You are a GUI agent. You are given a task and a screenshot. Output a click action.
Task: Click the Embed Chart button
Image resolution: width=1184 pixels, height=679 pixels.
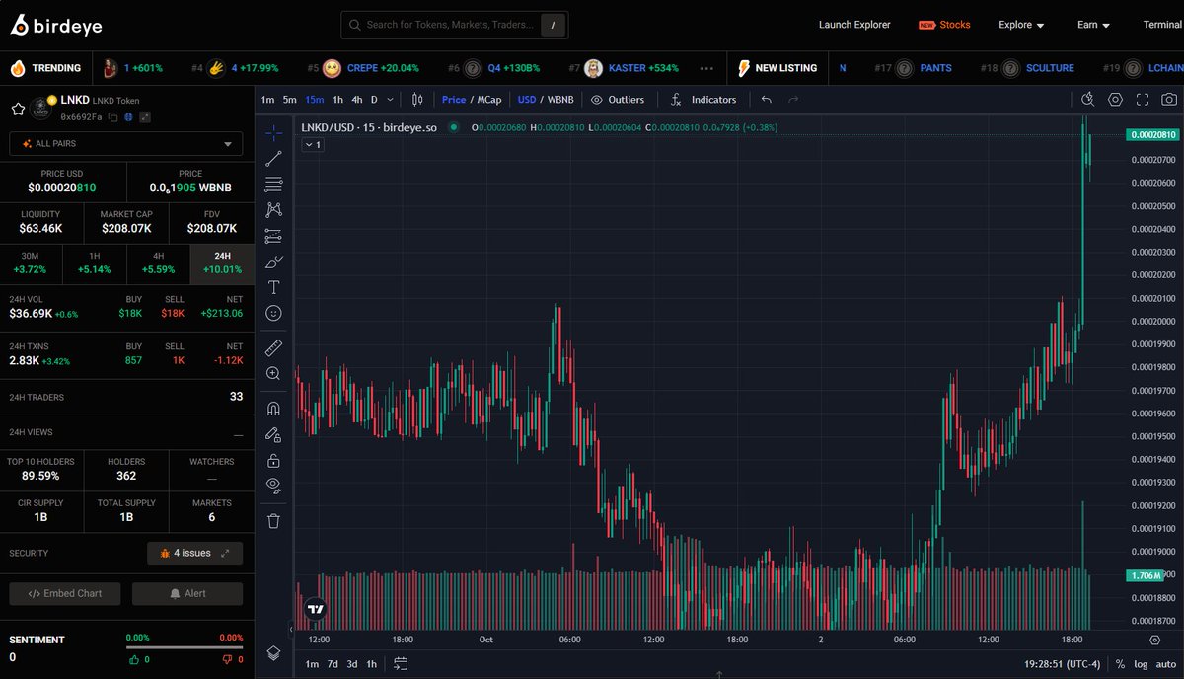point(65,593)
